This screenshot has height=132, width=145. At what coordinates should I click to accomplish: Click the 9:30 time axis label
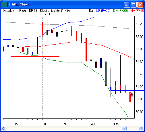(43, 124)
